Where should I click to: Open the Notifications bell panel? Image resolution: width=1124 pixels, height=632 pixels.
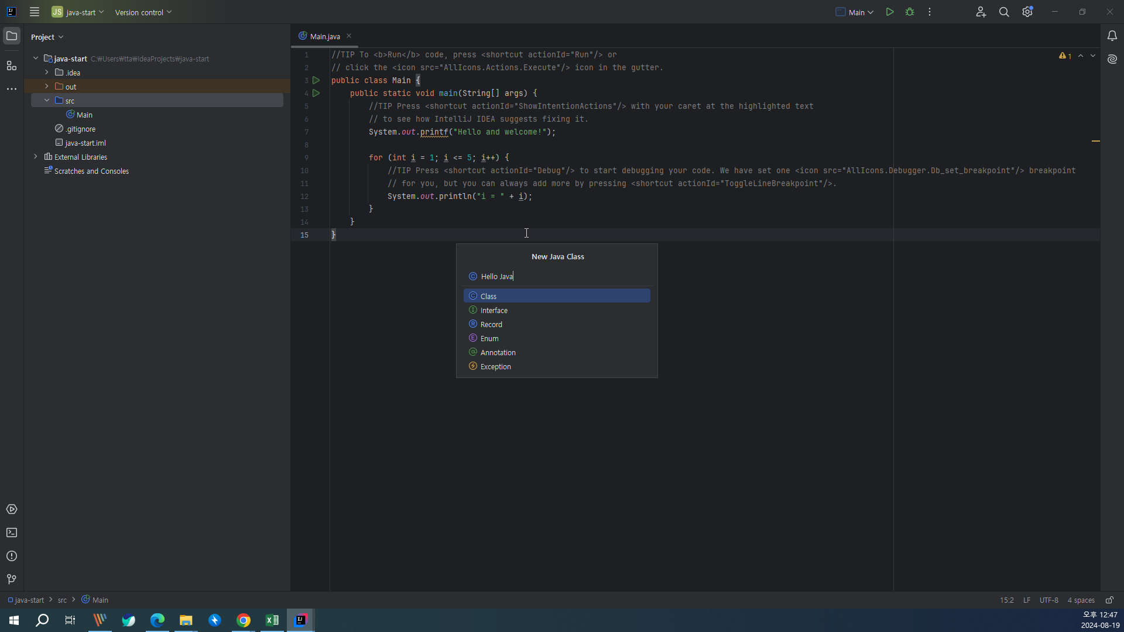[1112, 36]
